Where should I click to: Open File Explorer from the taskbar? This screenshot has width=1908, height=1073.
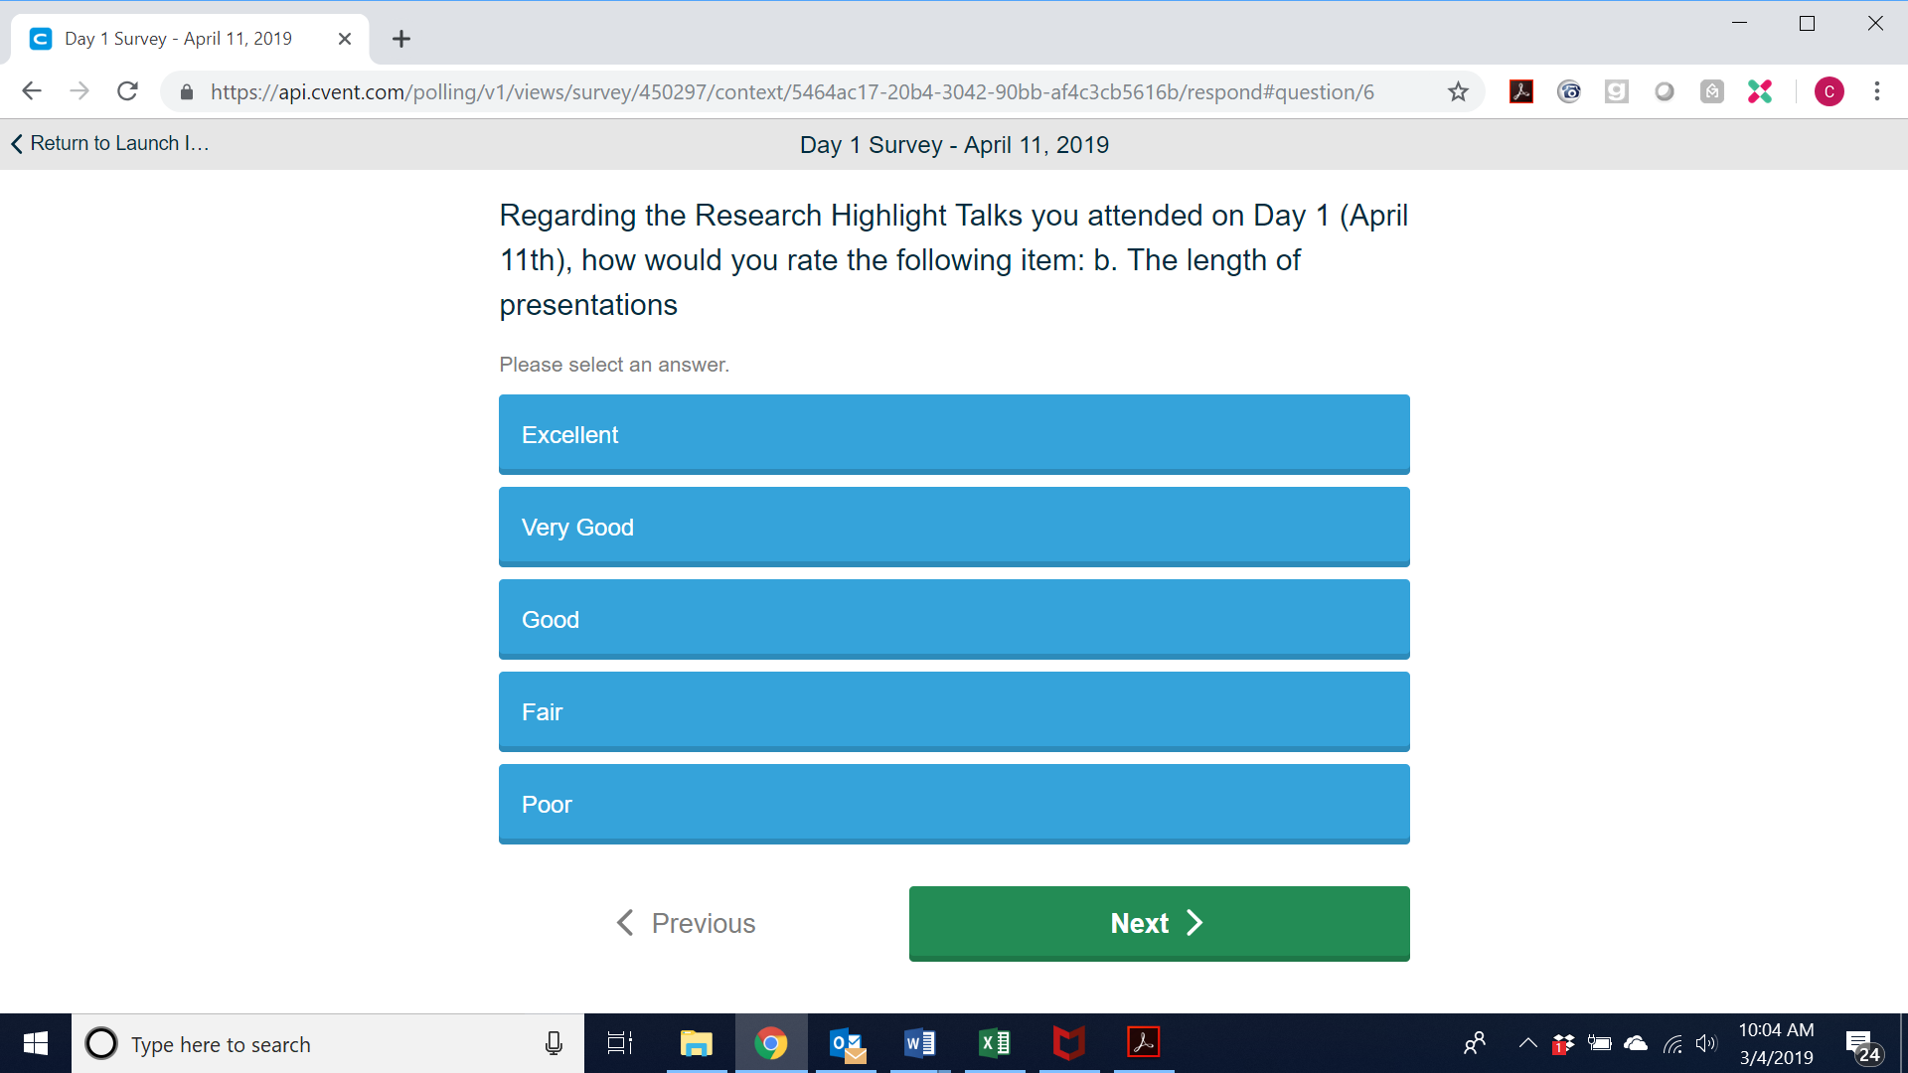point(697,1043)
